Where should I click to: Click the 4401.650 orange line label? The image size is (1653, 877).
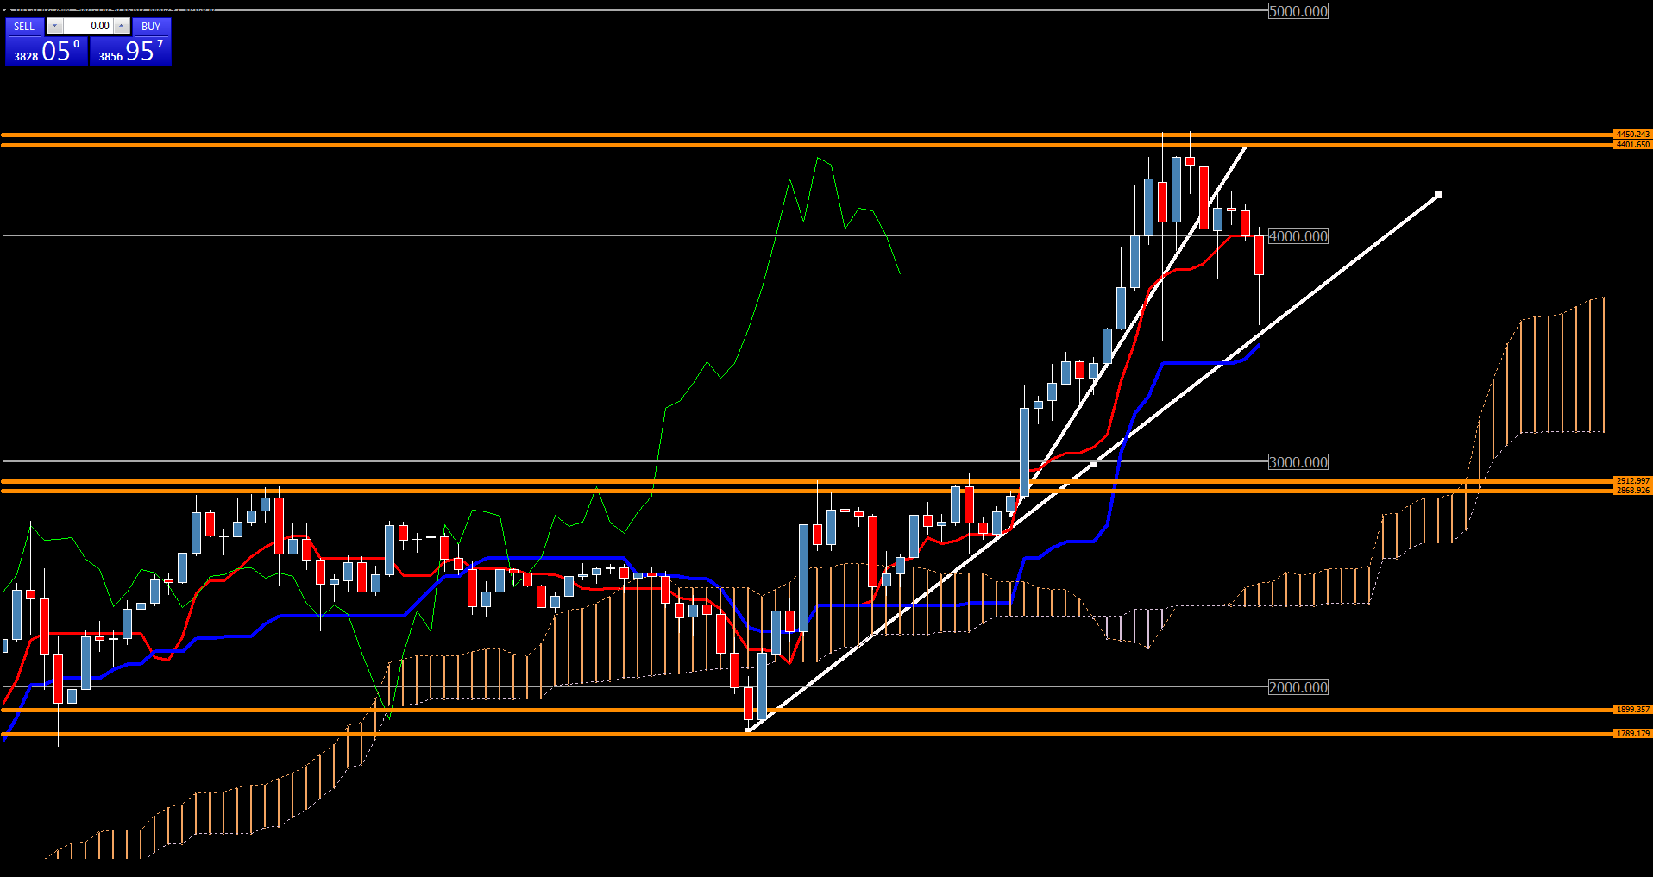point(1632,145)
